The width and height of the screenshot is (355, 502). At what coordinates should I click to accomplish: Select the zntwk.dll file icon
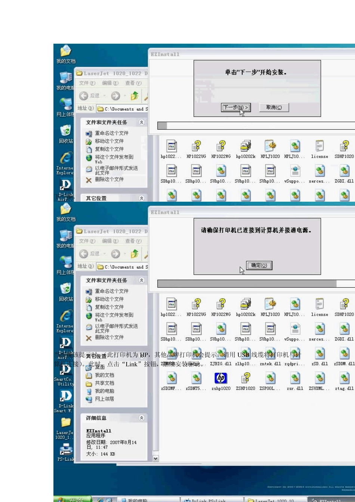click(x=270, y=357)
